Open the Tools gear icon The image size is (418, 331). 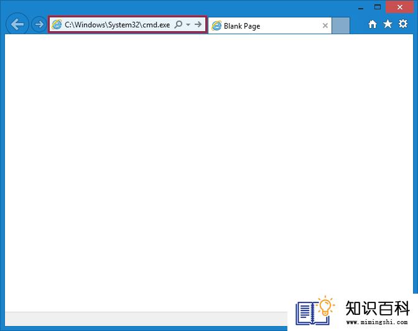point(403,24)
